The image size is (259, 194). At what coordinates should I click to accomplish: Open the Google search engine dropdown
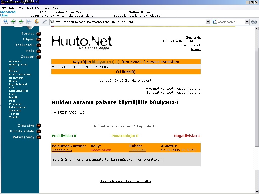pyautogui.click(x=247, y=22)
